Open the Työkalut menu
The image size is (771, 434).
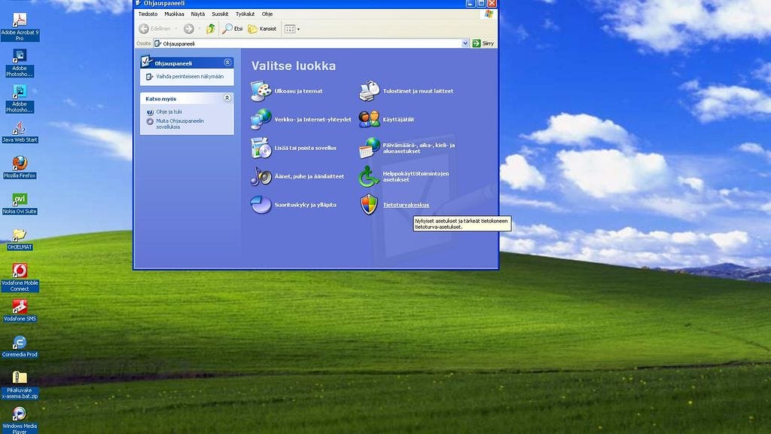(245, 14)
